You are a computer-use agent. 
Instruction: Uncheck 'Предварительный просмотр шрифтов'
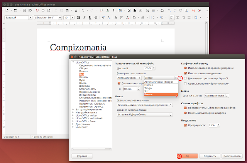coord(185,108)
